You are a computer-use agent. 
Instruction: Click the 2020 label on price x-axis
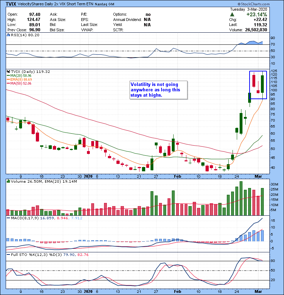click(x=88, y=176)
